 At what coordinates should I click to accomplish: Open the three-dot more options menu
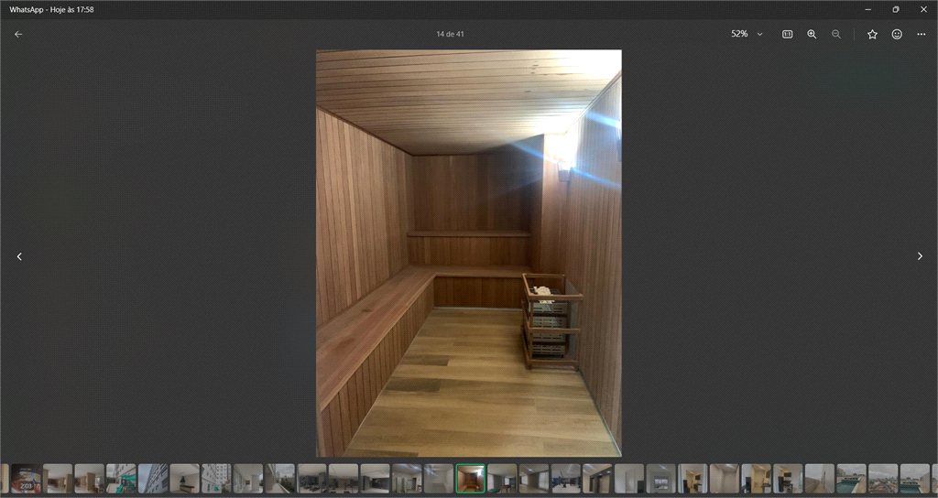click(x=921, y=34)
